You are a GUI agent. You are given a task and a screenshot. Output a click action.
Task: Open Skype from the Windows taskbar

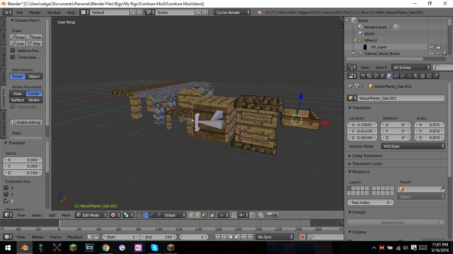[154, 247]
